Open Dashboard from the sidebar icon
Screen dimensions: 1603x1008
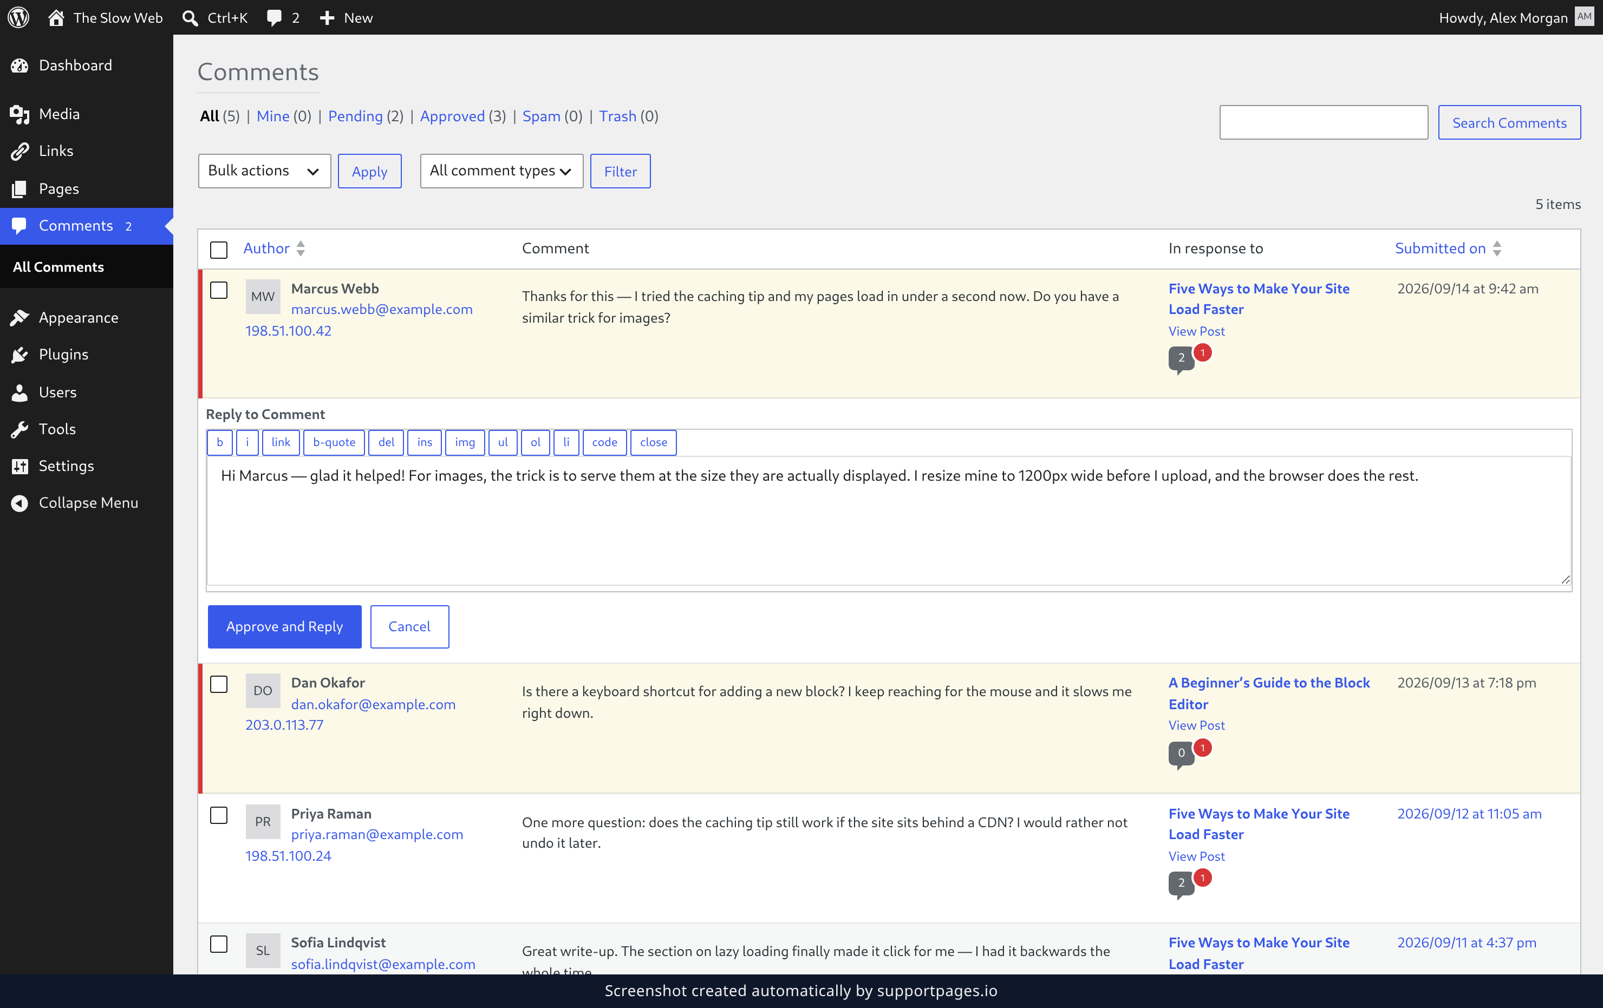click(20, 65)
